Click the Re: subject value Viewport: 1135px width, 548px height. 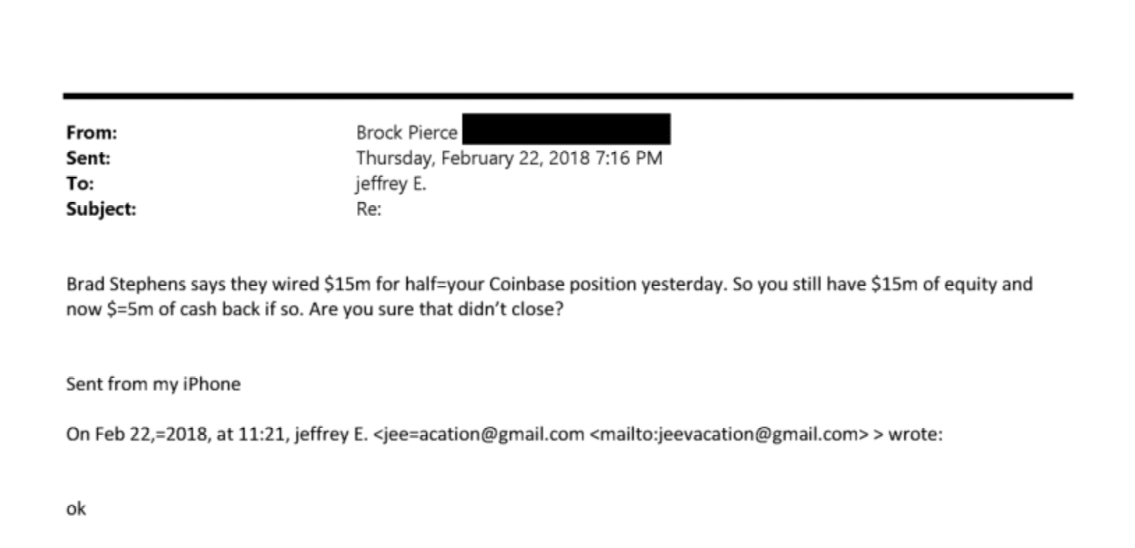click(368, 209)
